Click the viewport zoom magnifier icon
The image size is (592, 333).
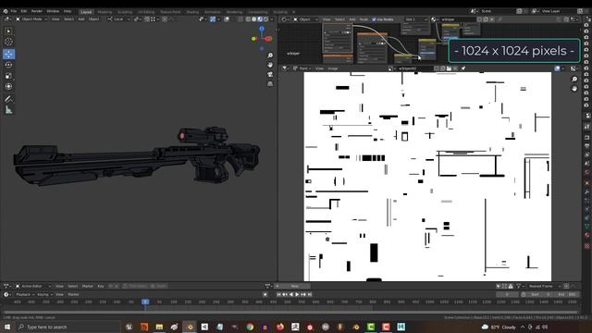pos(270,55)
